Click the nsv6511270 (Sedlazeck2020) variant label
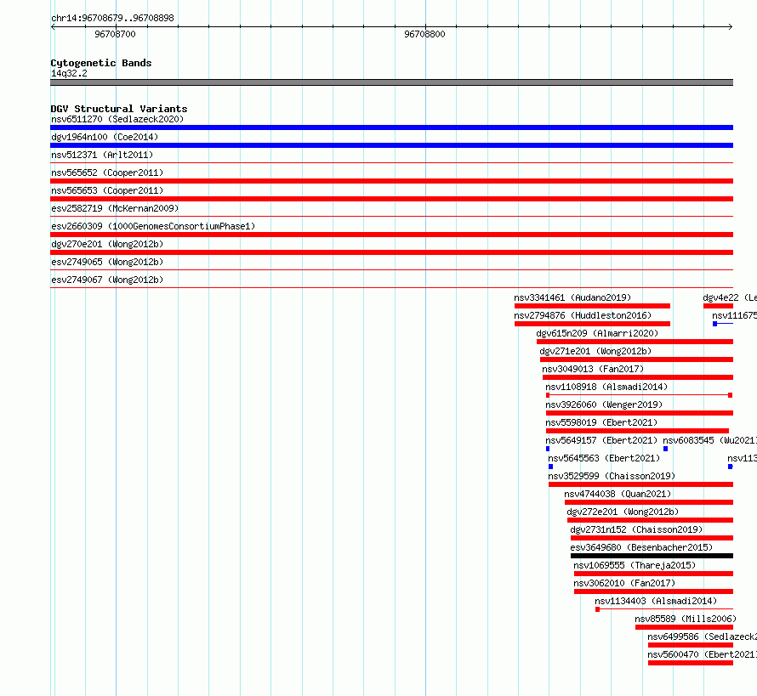The width and height of the screenshot is (757, 696). (x=117, y=119)
